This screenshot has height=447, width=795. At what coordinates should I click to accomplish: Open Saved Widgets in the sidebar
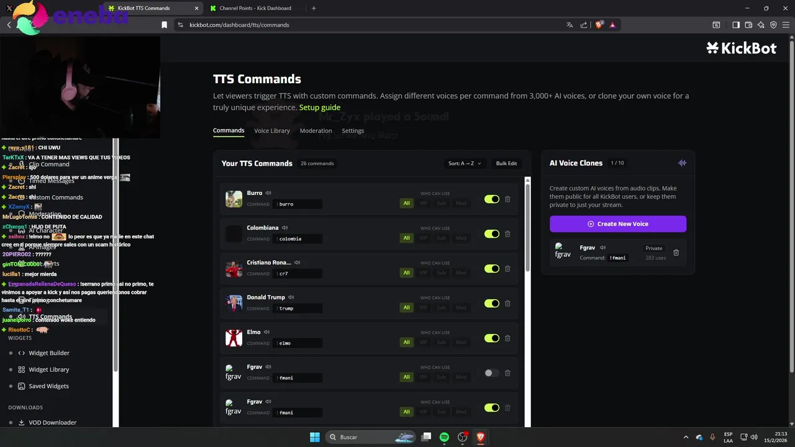click(x=48, y=386)
